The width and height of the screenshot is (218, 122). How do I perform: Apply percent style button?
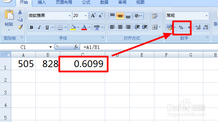tap(181, 27)
